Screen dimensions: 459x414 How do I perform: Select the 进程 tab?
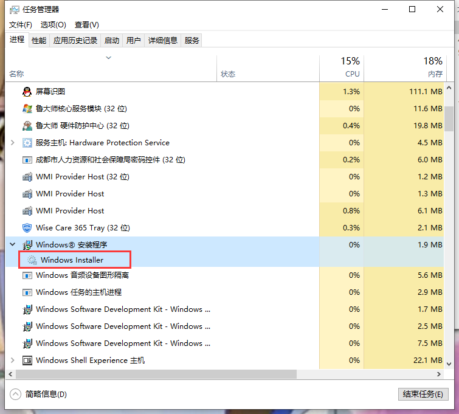pyautogui.click(x=16, y=40)
